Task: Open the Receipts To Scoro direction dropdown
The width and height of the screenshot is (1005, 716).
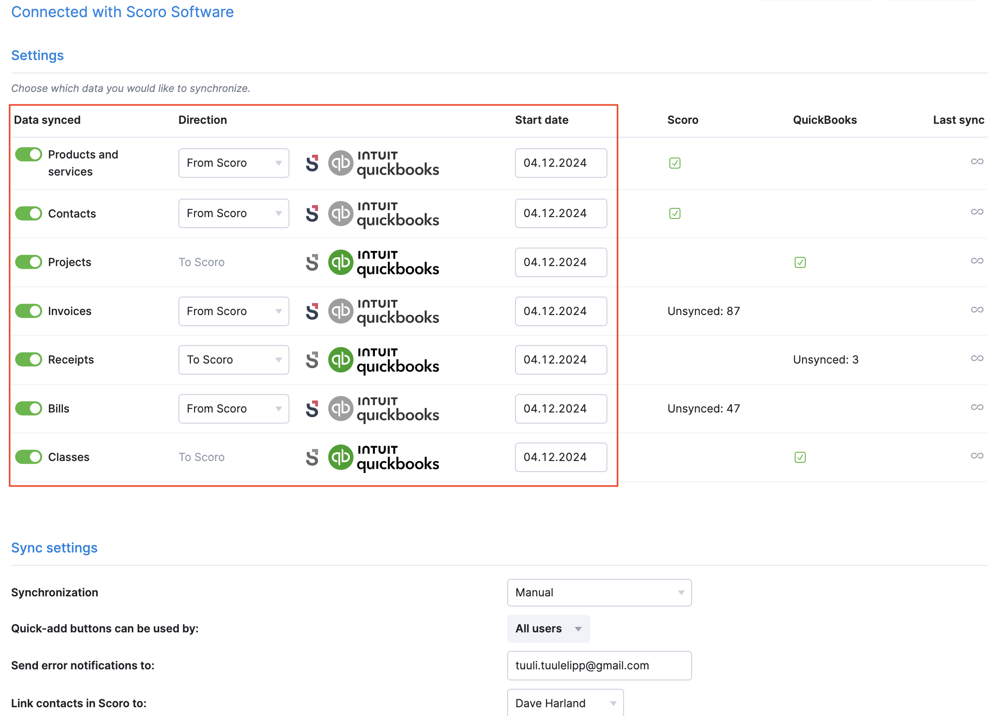Action: coord(234,360)
